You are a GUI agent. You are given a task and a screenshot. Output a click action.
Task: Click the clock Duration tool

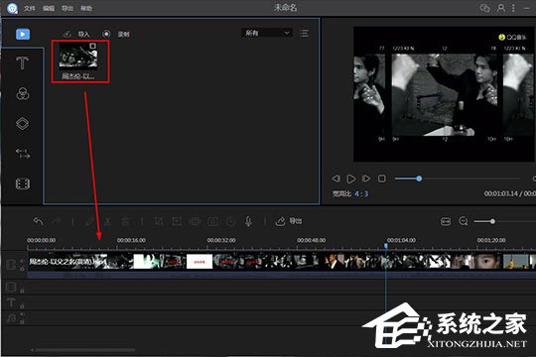click(x=230, y=221)
